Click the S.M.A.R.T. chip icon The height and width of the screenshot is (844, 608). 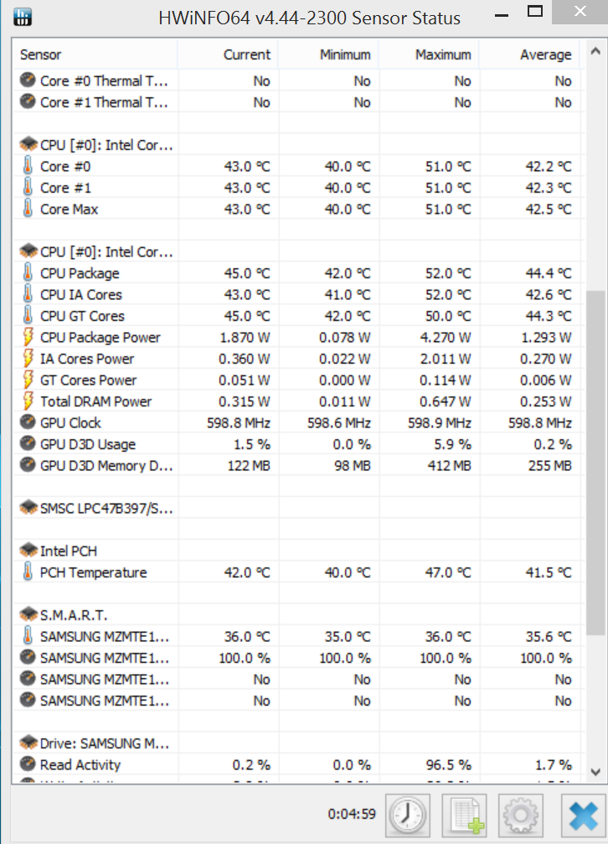point(28,615)
